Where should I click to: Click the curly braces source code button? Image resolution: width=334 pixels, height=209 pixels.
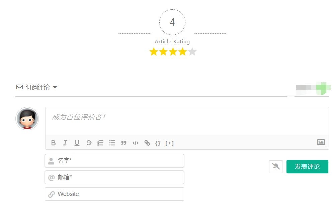click(158, 143)
